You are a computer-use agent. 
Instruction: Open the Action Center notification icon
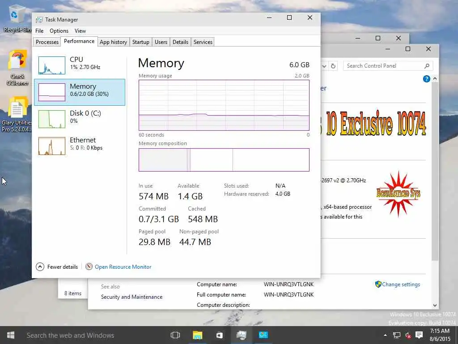419,335
